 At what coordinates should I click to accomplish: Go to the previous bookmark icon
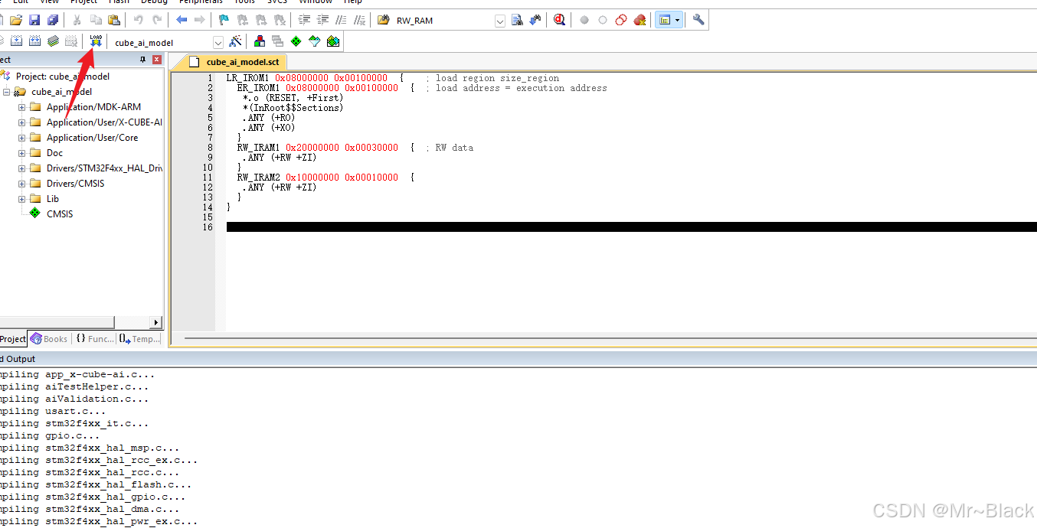tap(243, 20)
